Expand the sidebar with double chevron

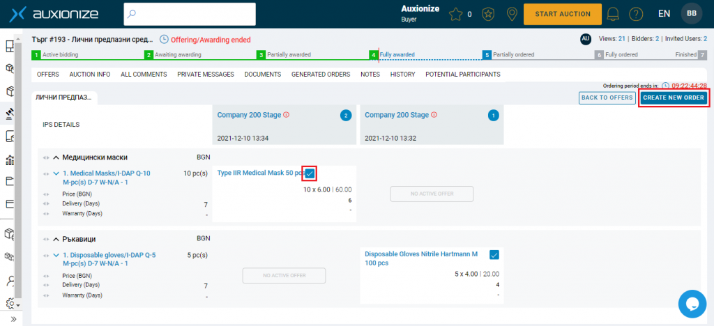tap(13, 319)
